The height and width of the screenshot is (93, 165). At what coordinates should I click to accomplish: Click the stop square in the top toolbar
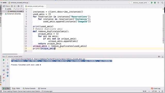158,3
